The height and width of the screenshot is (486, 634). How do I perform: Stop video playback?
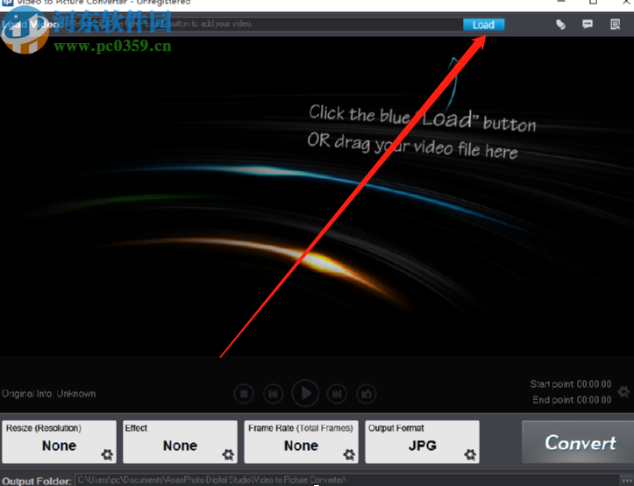pyautogui.click(x=244, y=394)
